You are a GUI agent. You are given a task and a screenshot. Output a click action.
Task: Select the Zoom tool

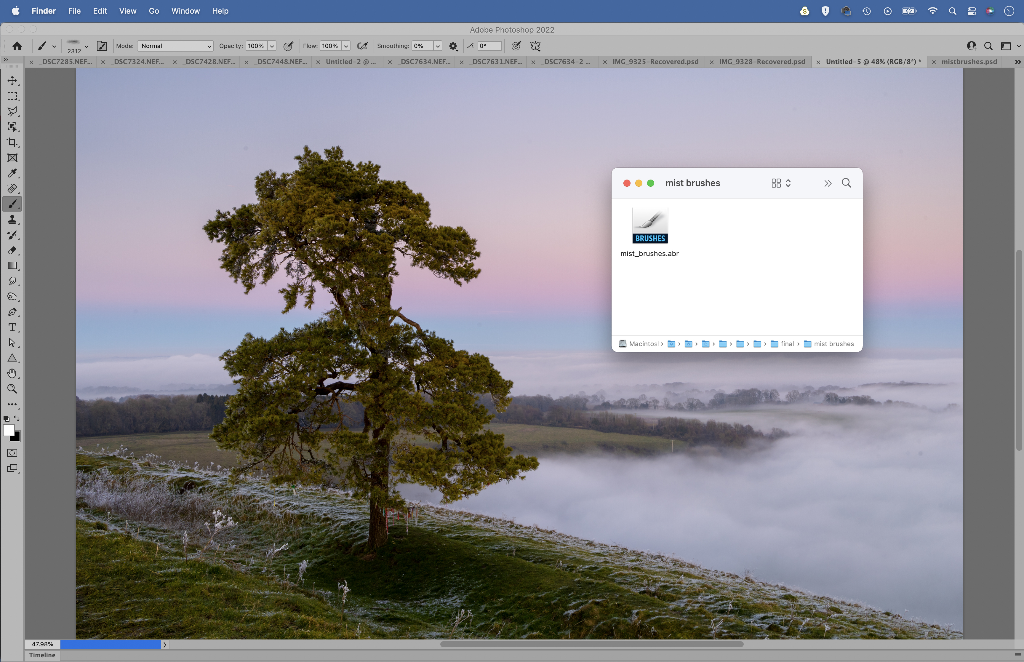point(12,389)
